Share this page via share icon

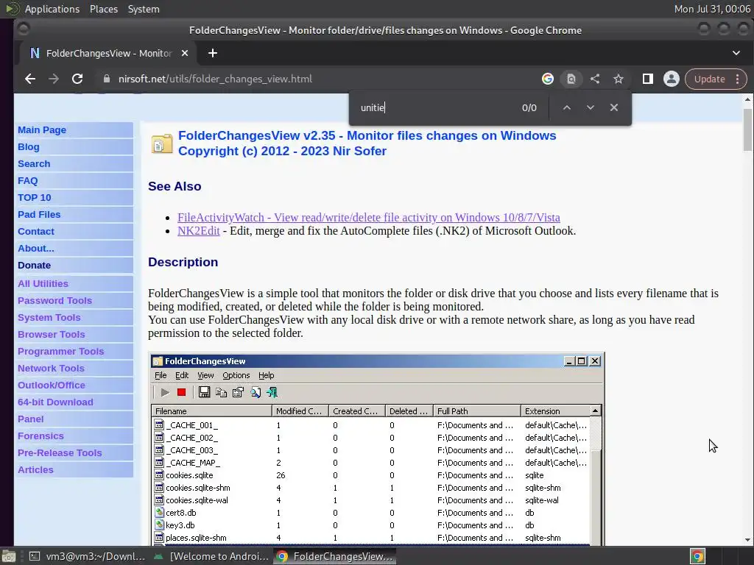click(595, 79)
